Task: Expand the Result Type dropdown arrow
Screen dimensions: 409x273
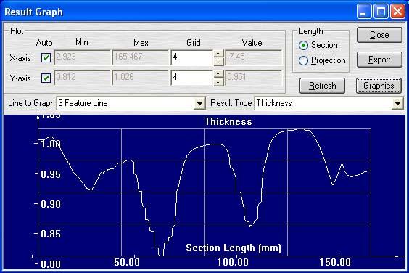Action: [397, 103]
